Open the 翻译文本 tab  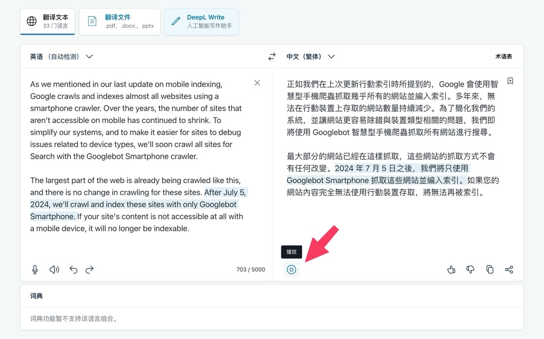(48, 21)
